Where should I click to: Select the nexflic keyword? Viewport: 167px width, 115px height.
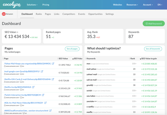point(89,112)
